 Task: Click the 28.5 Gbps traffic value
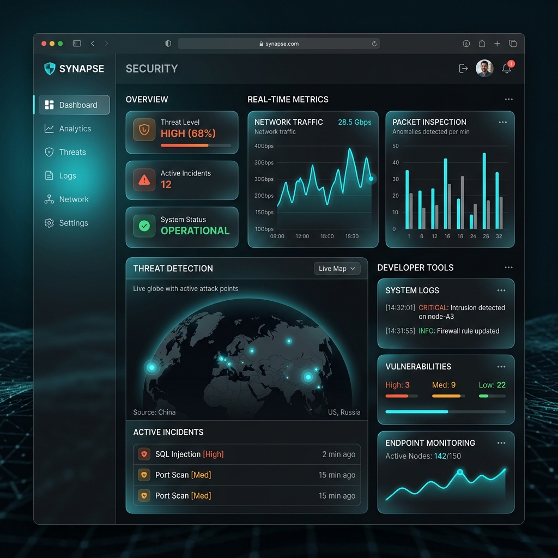coord(354,122)
